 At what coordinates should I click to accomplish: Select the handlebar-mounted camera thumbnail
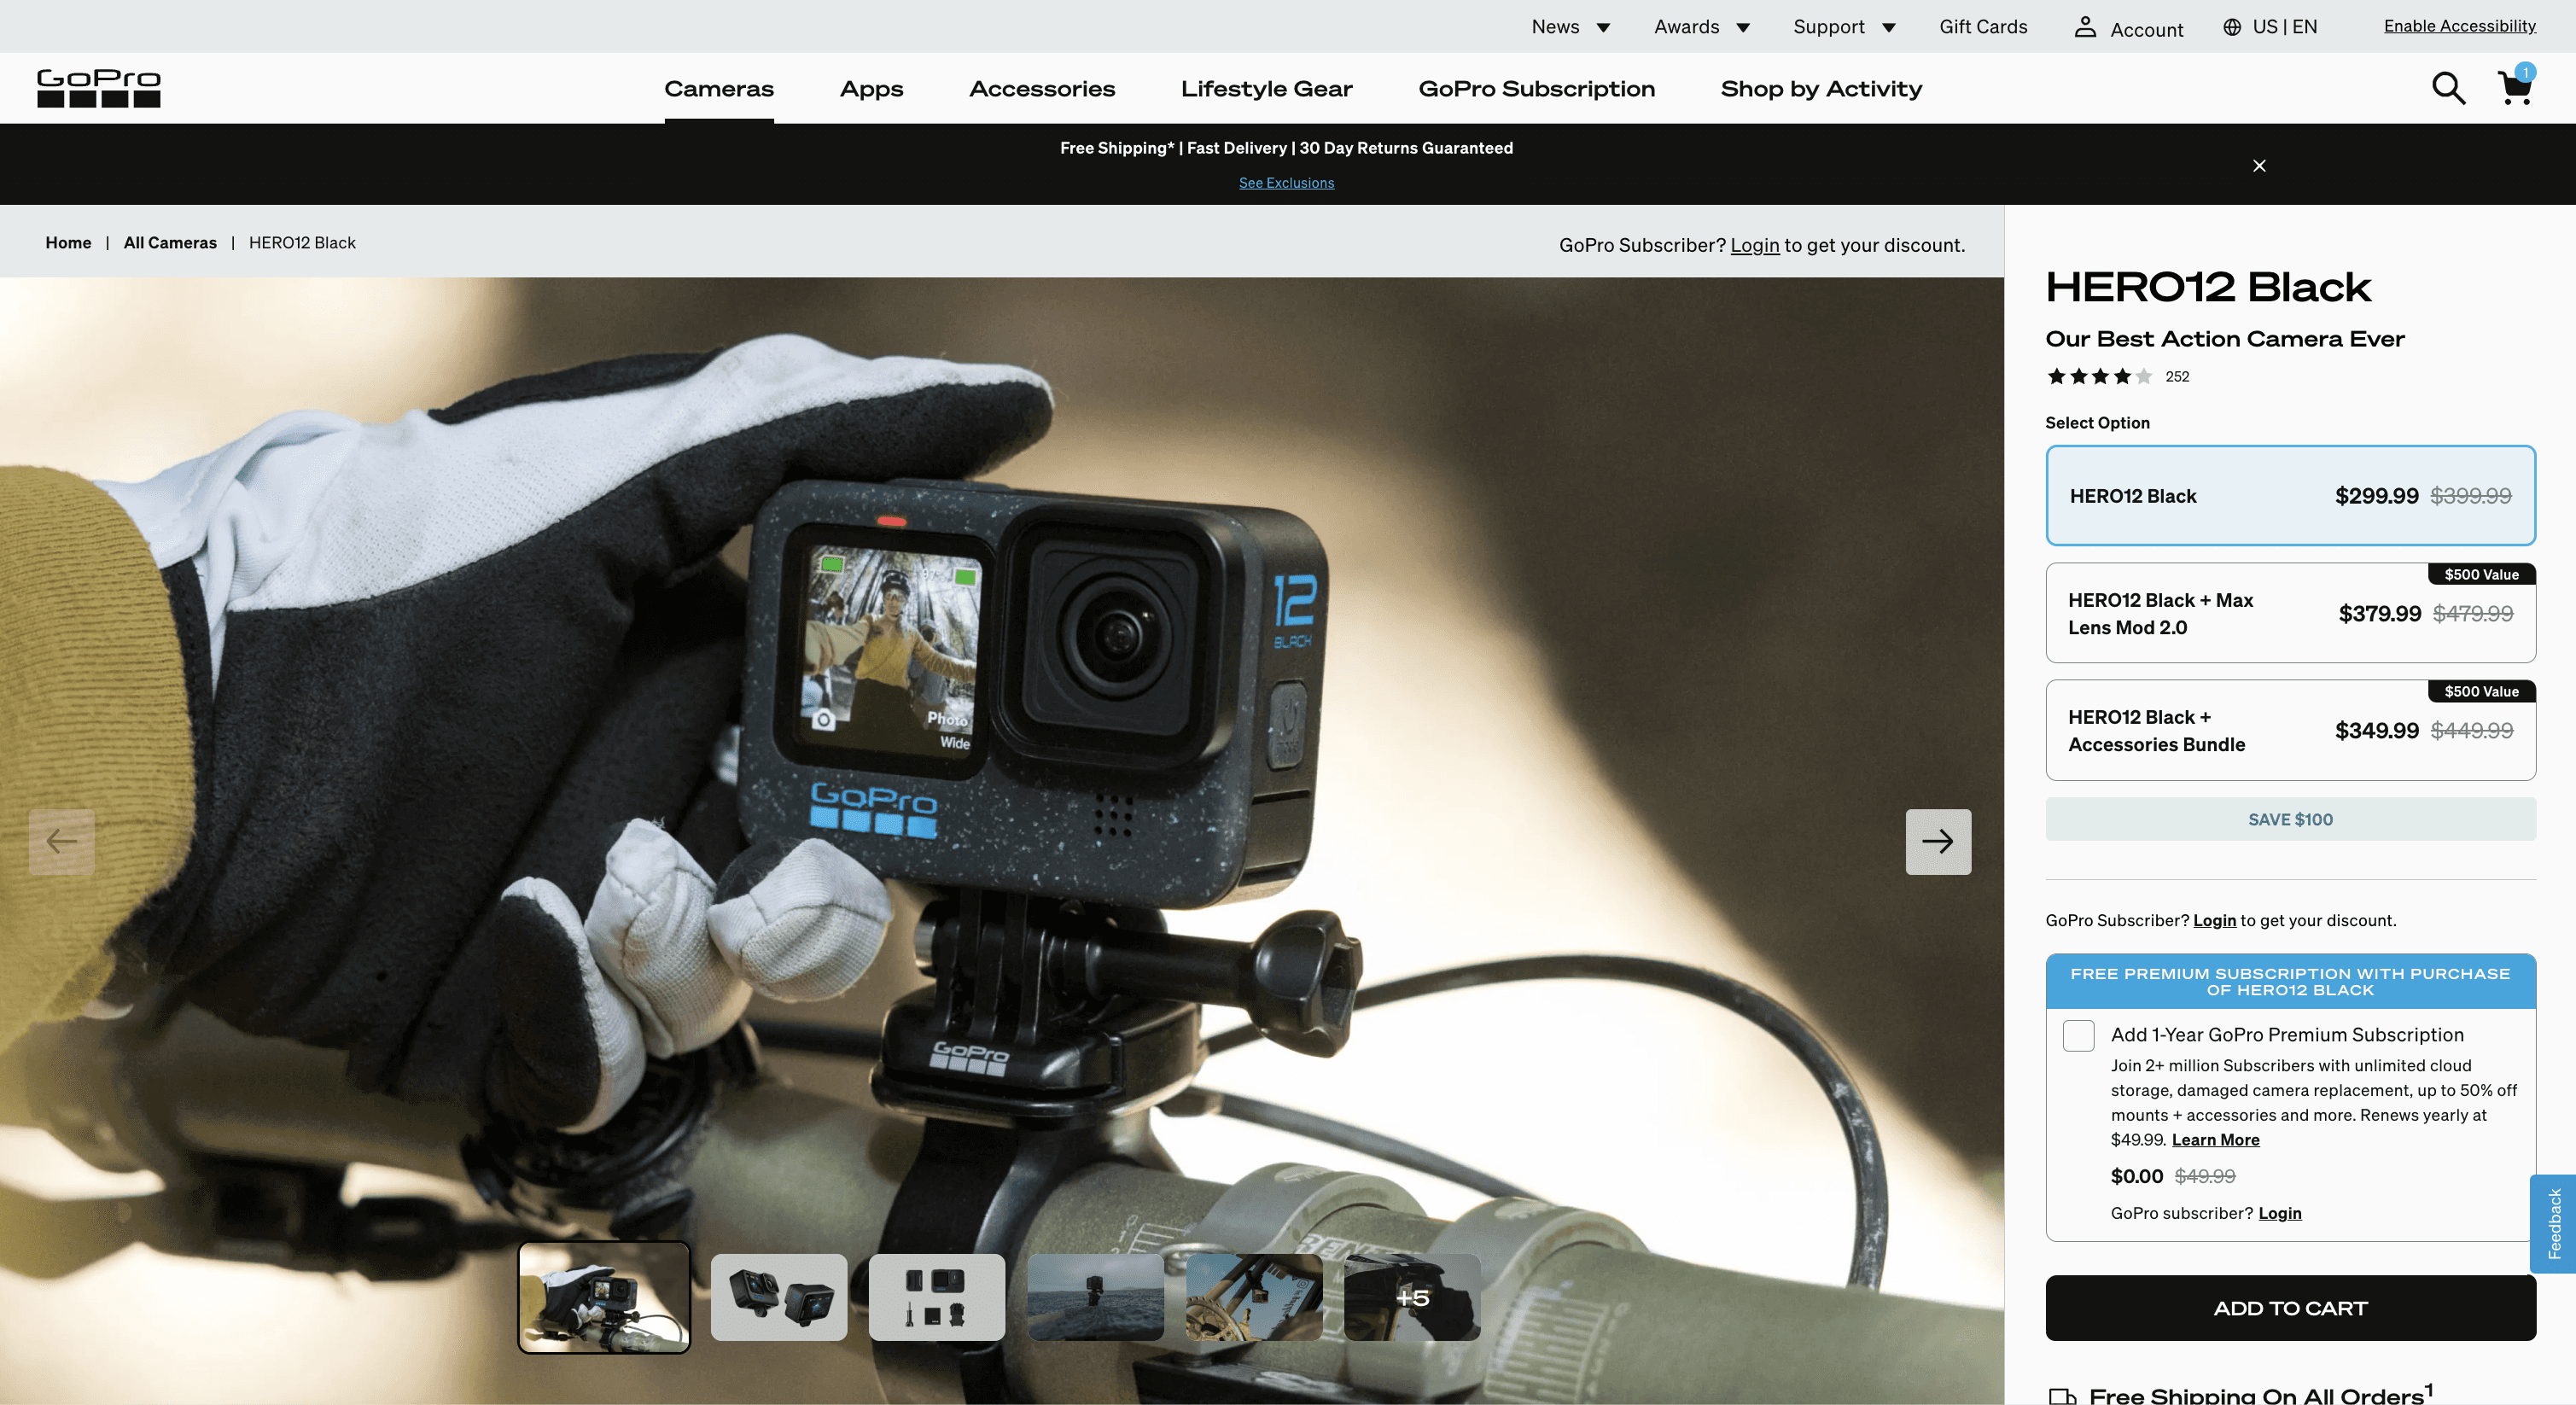click(604, 1297)
